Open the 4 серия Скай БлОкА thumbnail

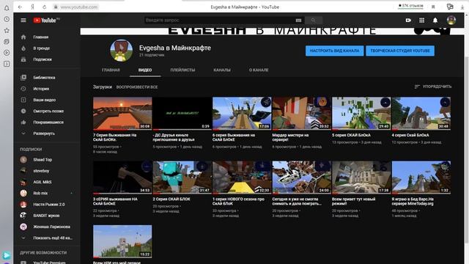click(421, 114)
